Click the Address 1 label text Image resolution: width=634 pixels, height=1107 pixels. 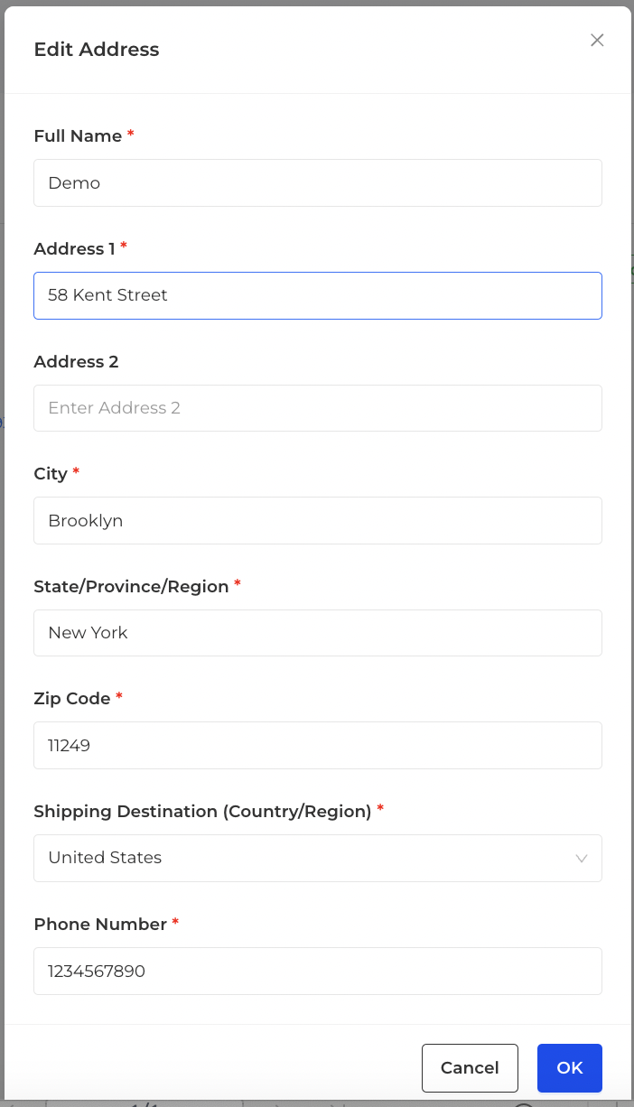click(74, 248)
